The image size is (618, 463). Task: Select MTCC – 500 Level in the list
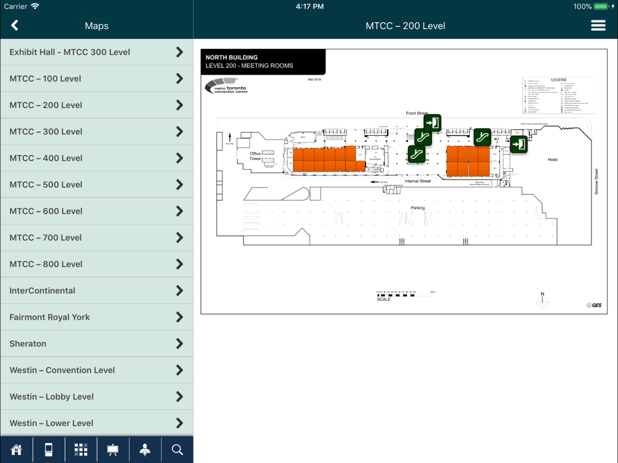[x=96, y=185]
